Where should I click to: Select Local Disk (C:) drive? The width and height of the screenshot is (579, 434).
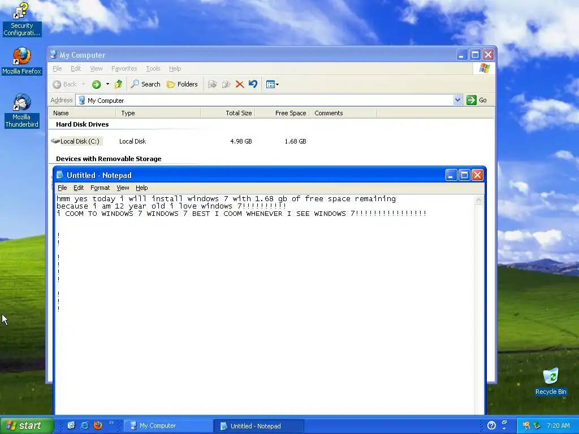point(76,141)
